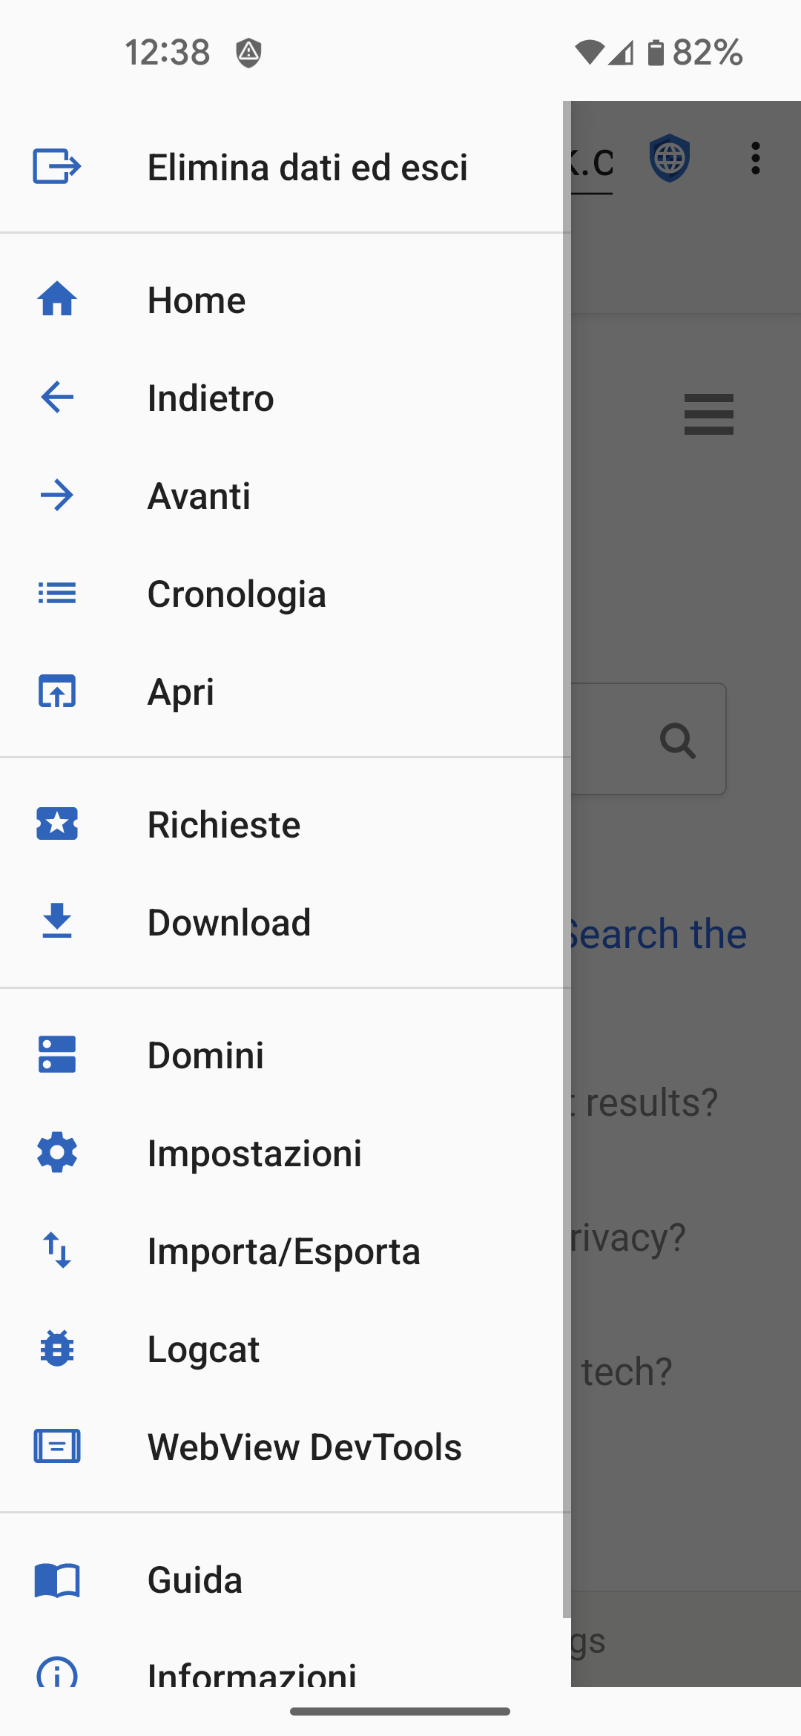Open Cronologia via its list icon
This screenshot has width=801, height=1736.
pos(56,594)
